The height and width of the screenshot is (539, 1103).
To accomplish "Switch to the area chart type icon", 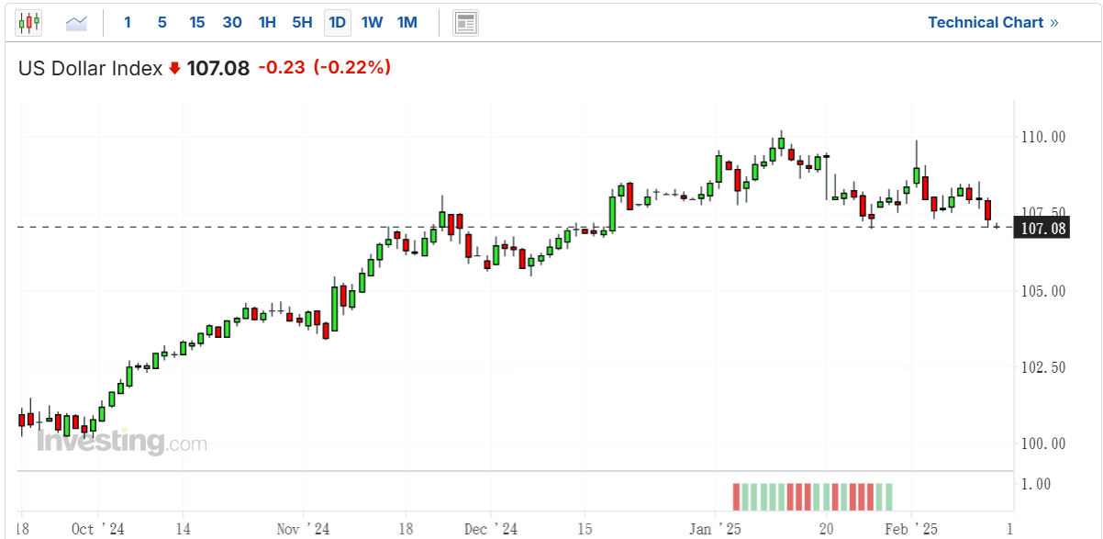I will [x=76, y=22].
